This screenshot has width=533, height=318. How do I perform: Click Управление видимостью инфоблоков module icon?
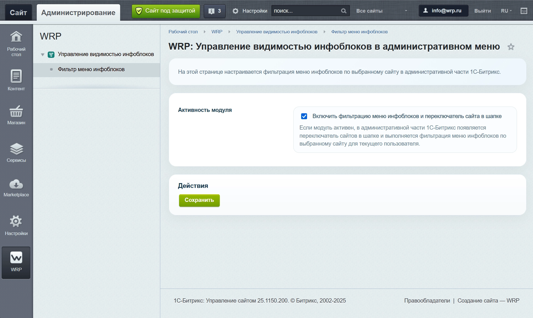pyautogui.click(x=51, y=54)
